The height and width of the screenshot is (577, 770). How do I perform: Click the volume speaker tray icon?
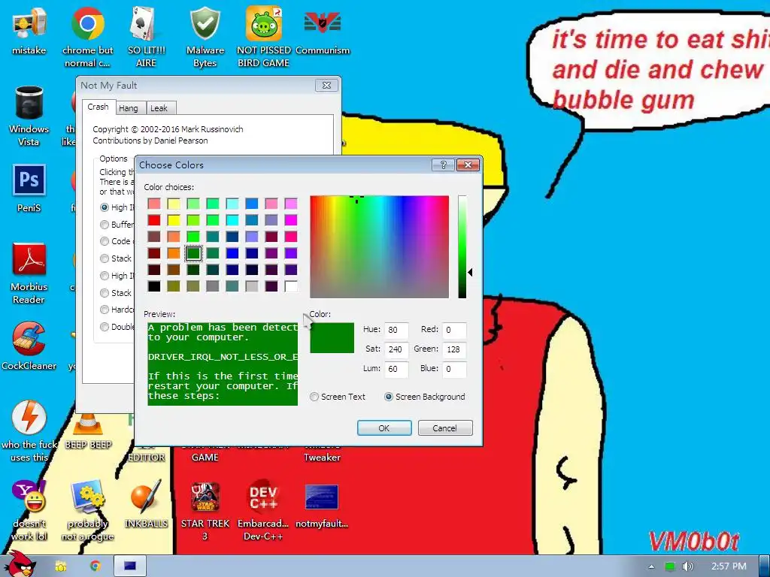pyautogui.click(x=687, y=566)
